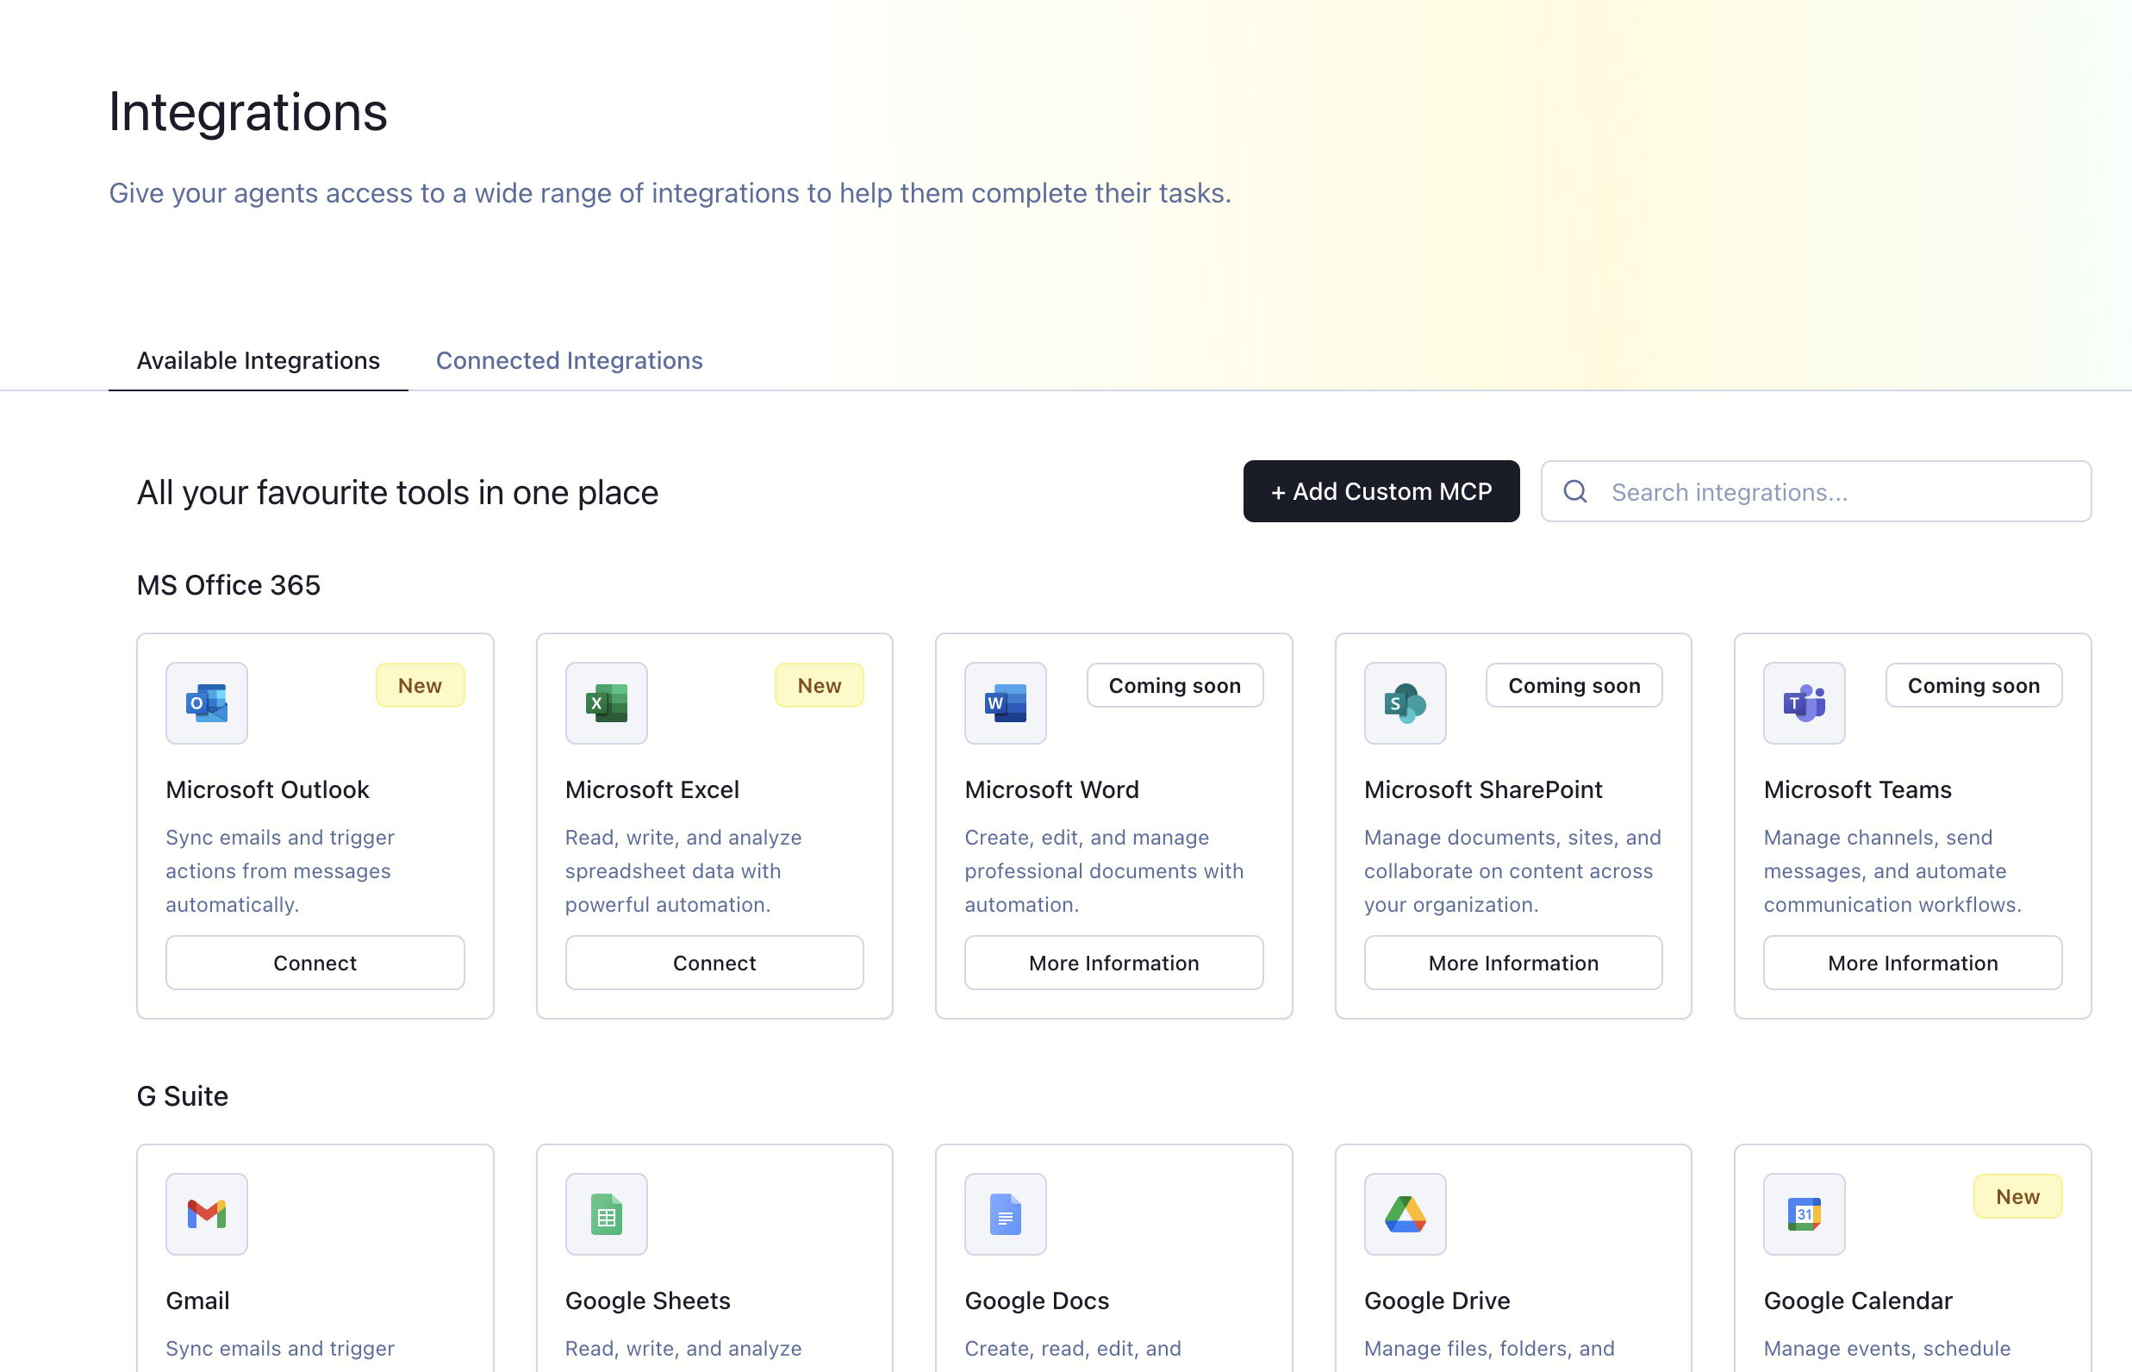The width and height of the screenshot is (2132, 1372).
Task: Click the Integrations page title
Action: tap(247, 111)
